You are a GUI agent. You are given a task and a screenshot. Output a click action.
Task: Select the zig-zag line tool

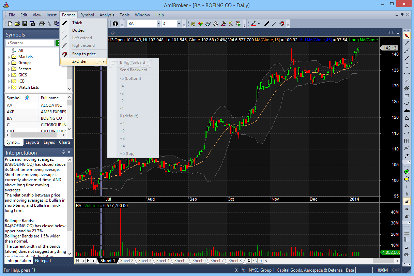pyautogui.click(x=407, y=148)
